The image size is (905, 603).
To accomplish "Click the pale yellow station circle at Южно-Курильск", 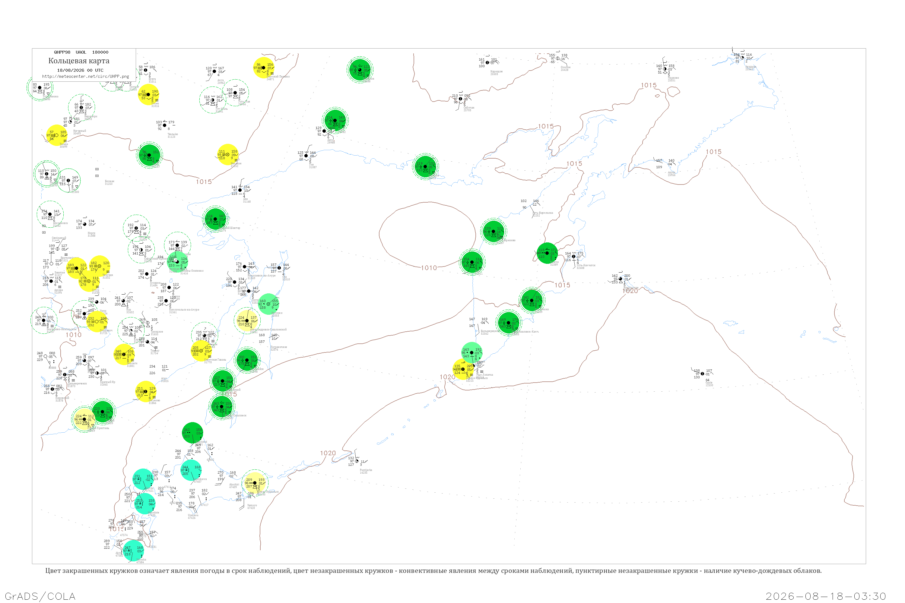I will [x=255, y=483].
